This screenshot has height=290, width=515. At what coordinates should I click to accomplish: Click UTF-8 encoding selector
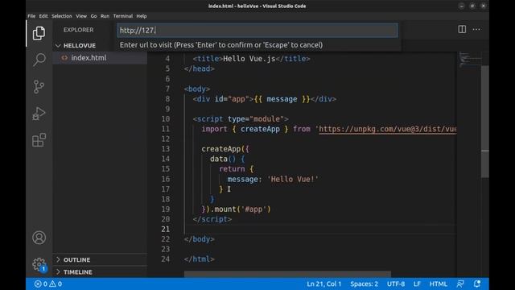[x=396, y=284]
